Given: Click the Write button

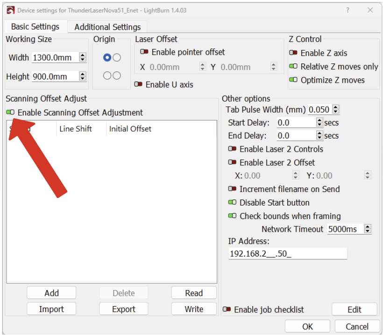Looking at the screenshot, I should tap(194, 309).
